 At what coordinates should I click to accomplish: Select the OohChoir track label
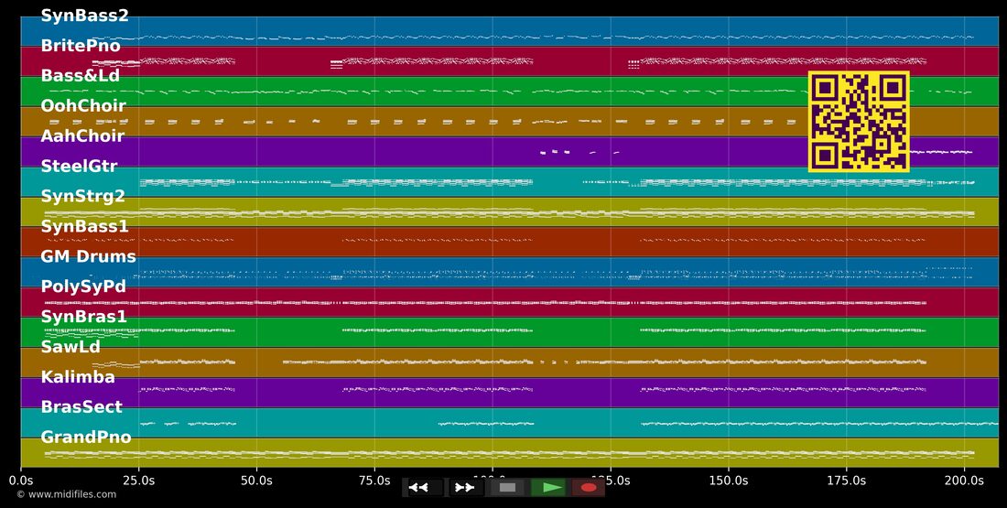(83, 106)
